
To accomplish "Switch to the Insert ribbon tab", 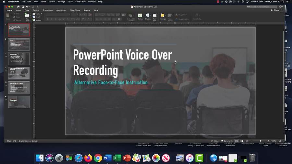I will pos(18,10).
